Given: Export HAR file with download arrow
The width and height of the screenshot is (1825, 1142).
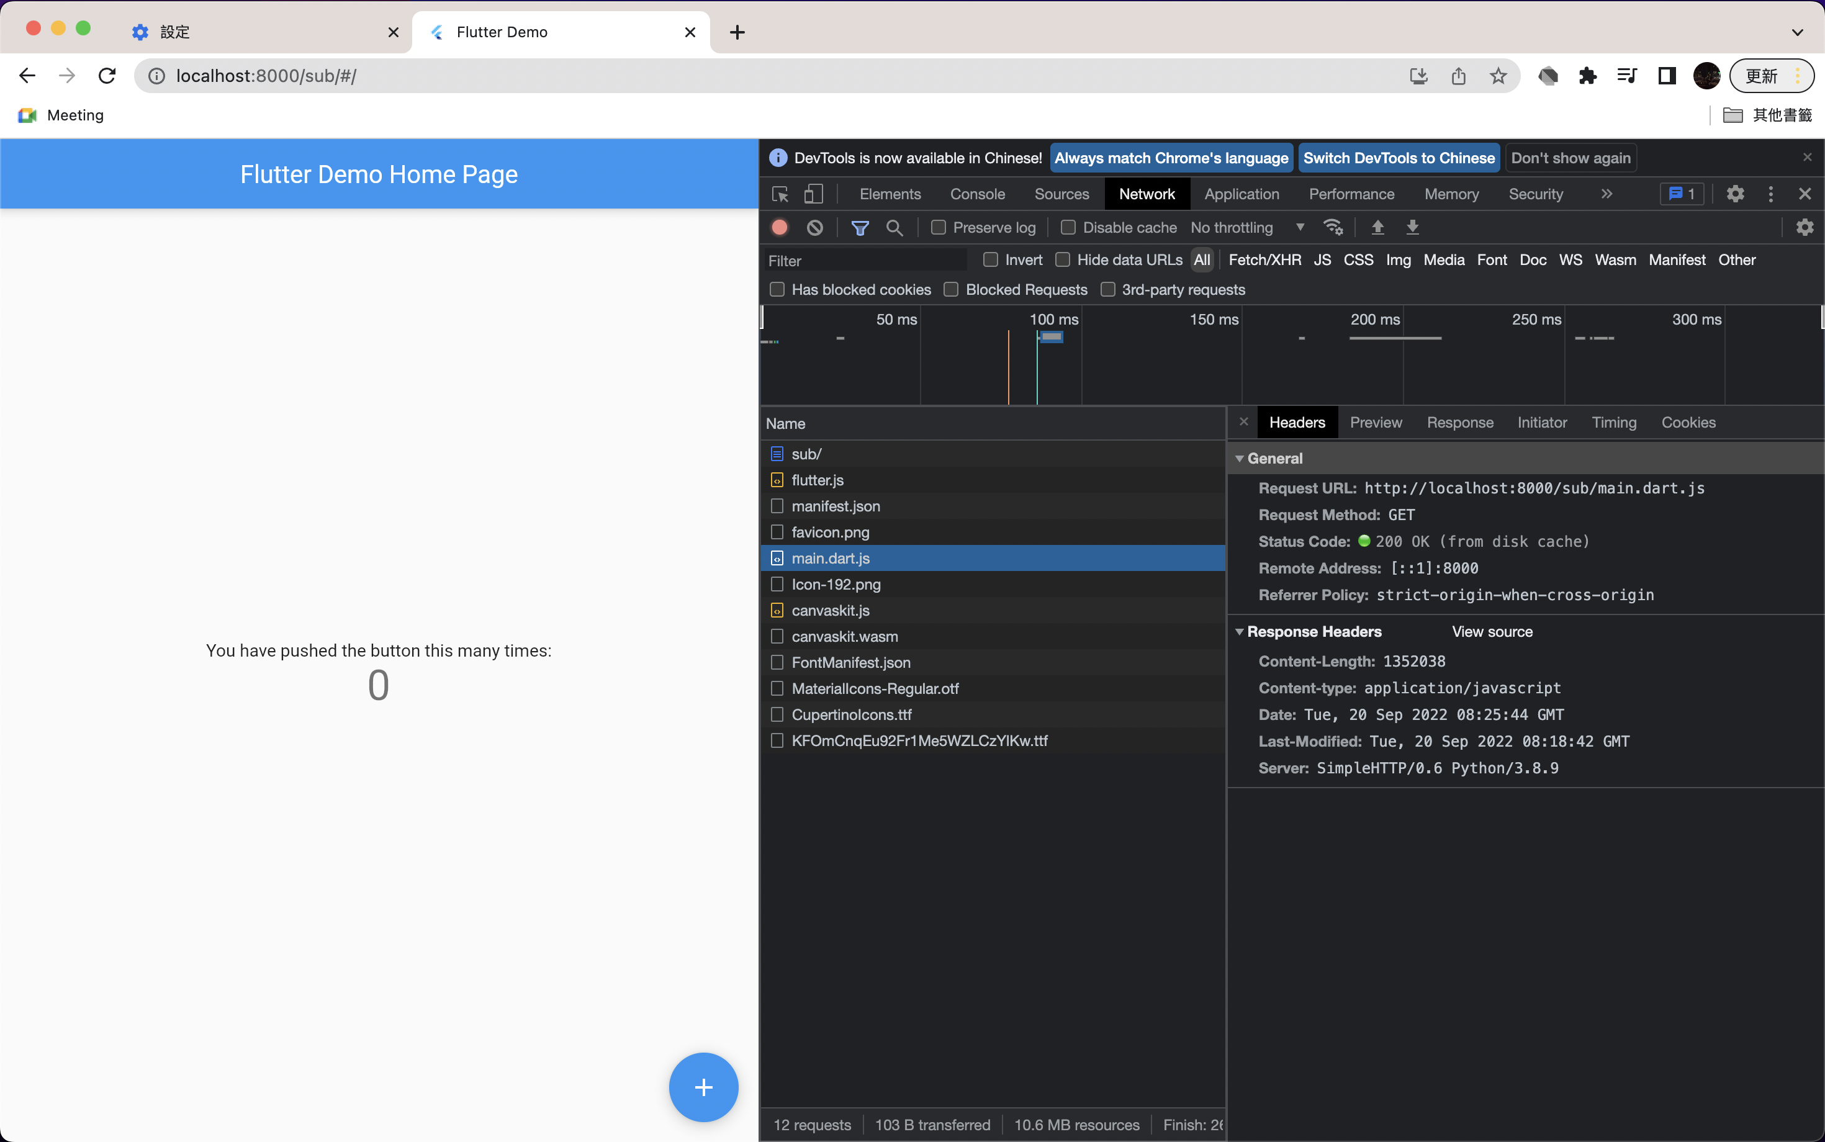Looking at the screenshot, I should coord(1413,227).
